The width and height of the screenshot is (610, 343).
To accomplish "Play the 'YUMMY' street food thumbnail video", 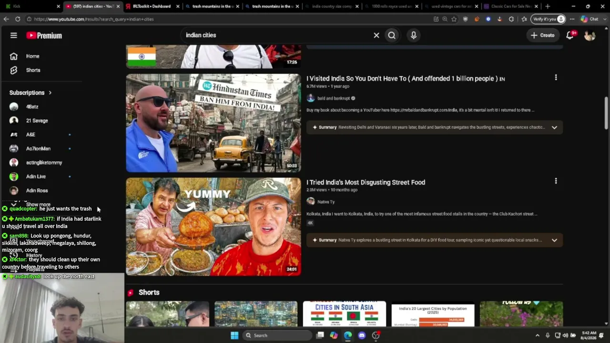I will click(x=213, y=227).
